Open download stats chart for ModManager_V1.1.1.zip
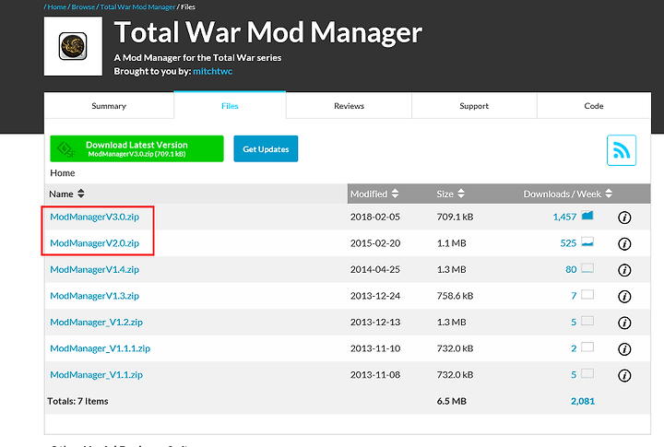Viewport: 664px width, 447px height. pos(587,347)
